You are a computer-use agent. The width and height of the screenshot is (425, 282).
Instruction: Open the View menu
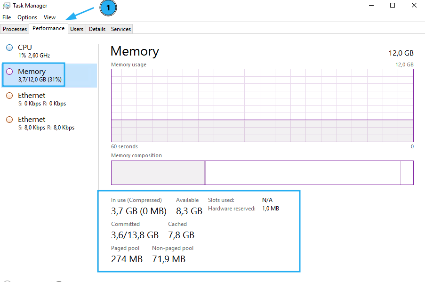(x=49, y=17)
